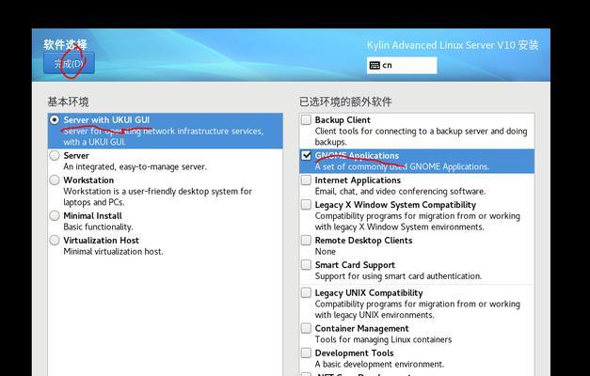This screenshot has height=376, width=590.
Task: Uncheck the GNOME Applications checkbox
Action: [306, 155]
